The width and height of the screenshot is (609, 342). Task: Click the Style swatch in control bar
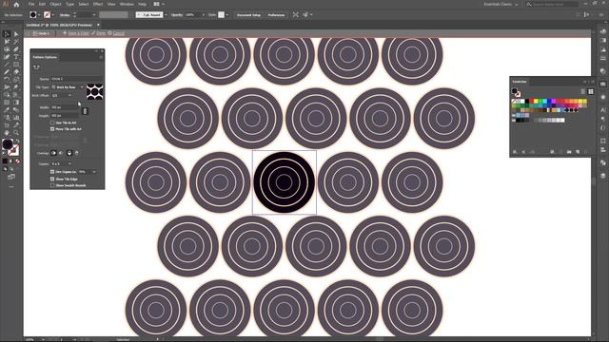pos(221,15)
